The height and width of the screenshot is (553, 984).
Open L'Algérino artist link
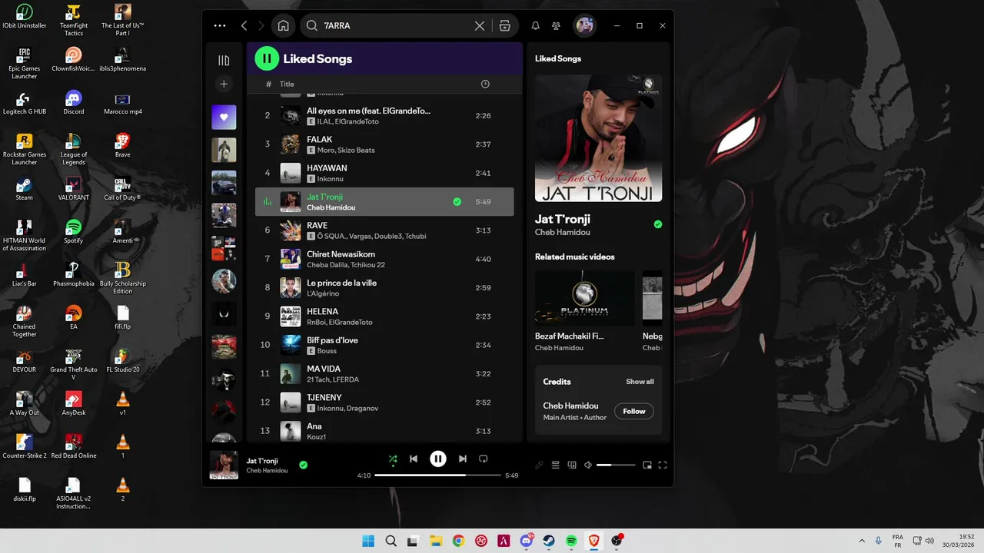[x=323, y=293]
